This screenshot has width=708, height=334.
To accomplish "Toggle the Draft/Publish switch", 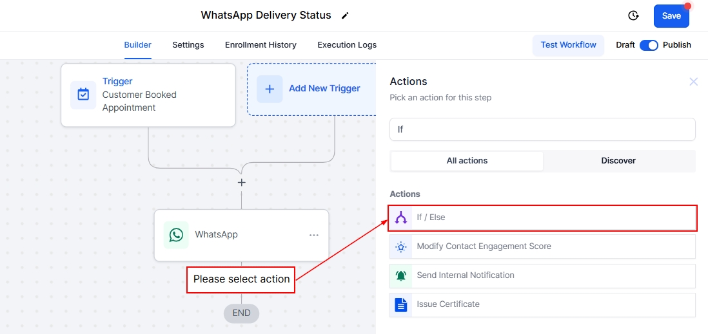I will click(x=649, y=45).
